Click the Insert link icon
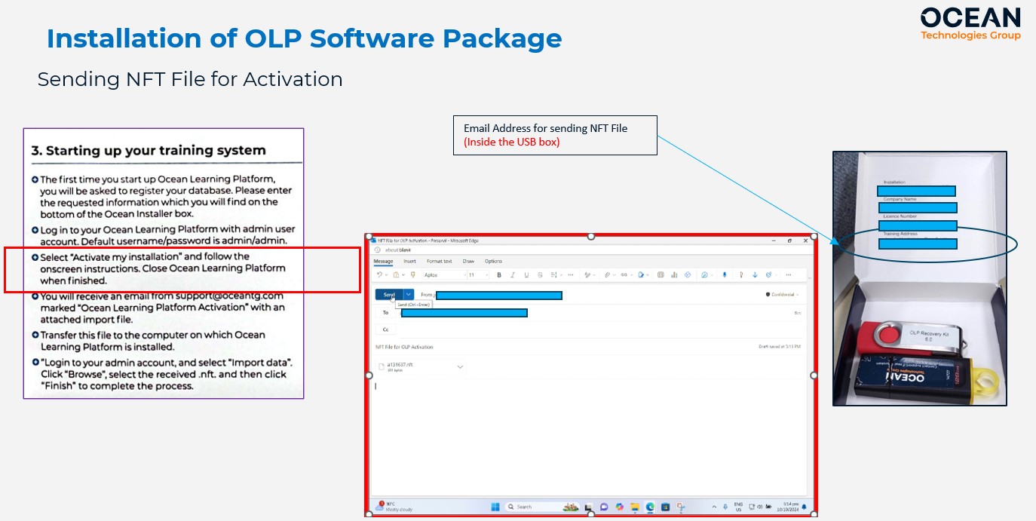This screenshot has width=1036, height=521. [x=624, y=275]
